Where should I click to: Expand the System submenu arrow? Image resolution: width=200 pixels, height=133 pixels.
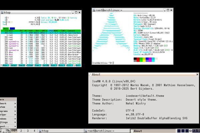pos(15,107)
